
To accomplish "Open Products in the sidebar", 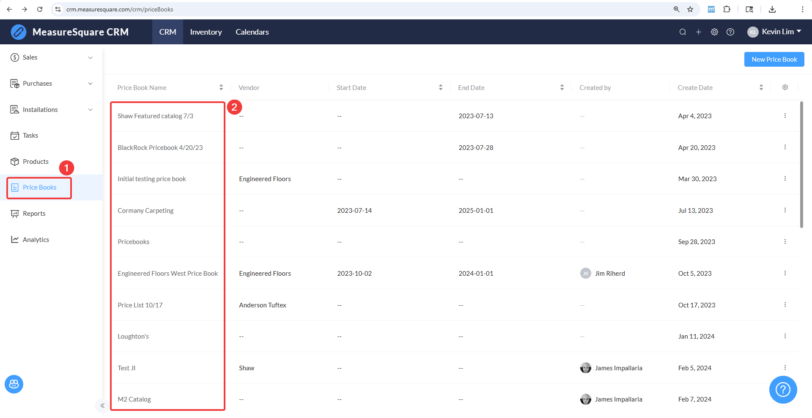I will (51, 162).
